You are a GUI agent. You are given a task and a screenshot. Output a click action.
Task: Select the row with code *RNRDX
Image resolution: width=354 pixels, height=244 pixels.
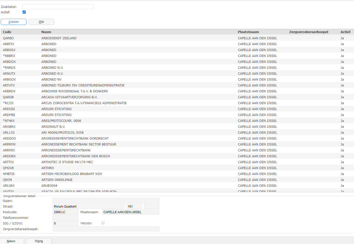177,67
